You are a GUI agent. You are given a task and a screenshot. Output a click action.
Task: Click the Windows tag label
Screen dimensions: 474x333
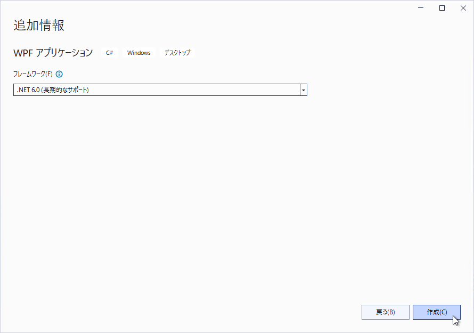tap(139, 53)
